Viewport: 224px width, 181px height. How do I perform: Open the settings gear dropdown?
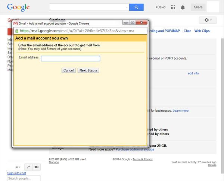[x=208, y=20]
